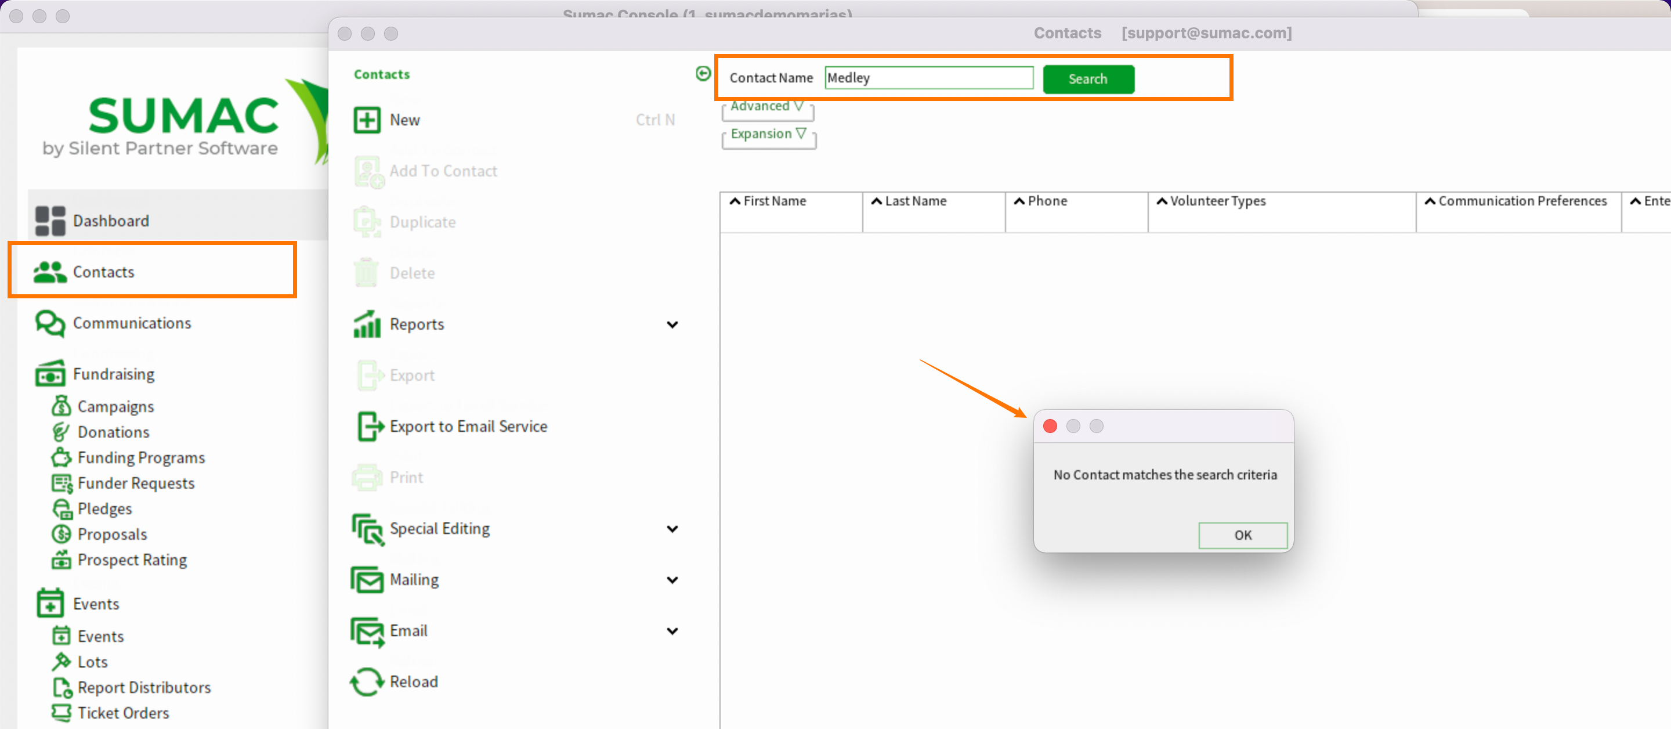This screenshot has height=729, width=1671.
Task: Click the Fundraising cash icon
Action: coord(50,374)
